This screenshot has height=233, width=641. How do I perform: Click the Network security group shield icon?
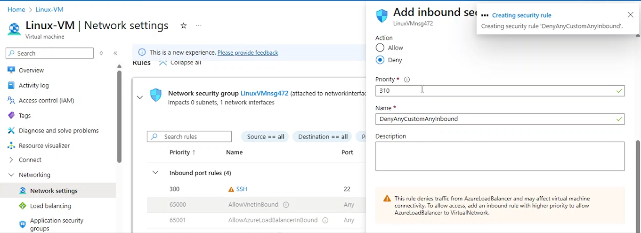tap(156, 95)
